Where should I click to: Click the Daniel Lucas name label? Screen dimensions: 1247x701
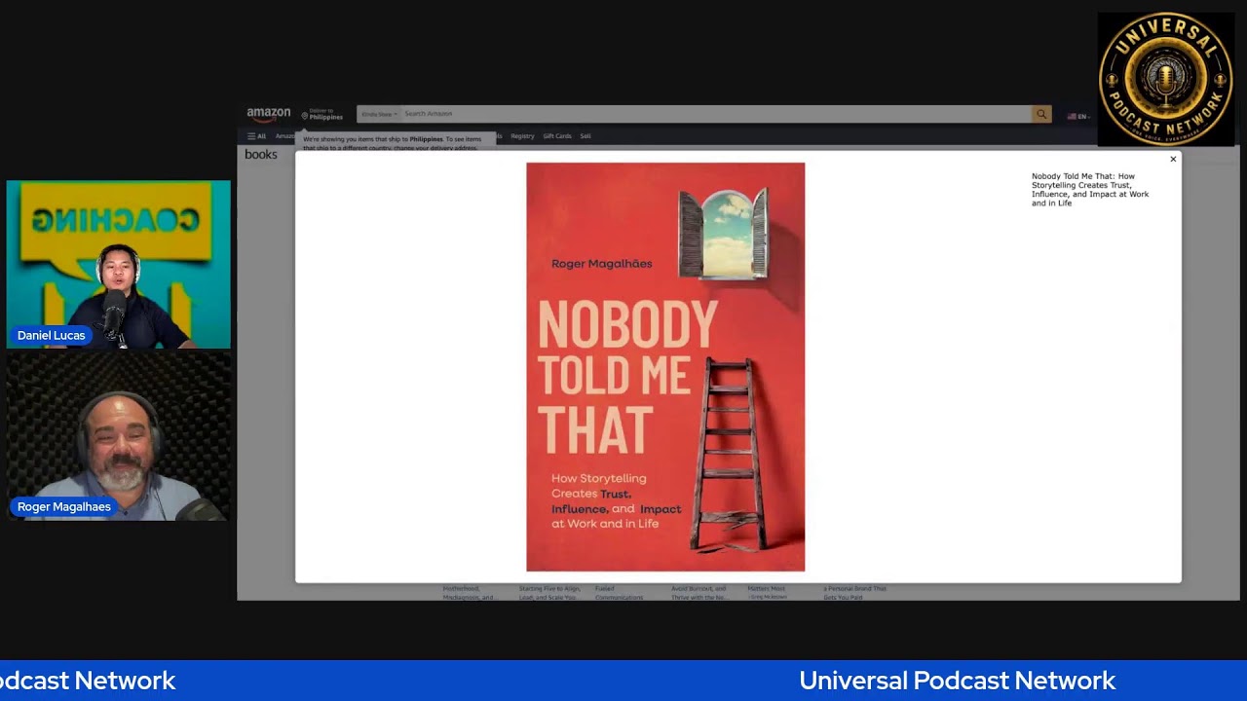52,335
